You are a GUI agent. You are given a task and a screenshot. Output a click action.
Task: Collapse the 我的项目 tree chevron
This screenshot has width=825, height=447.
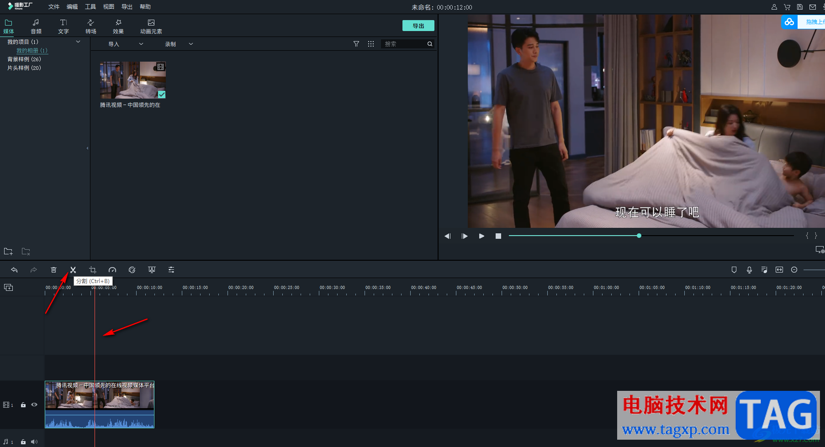78,42
